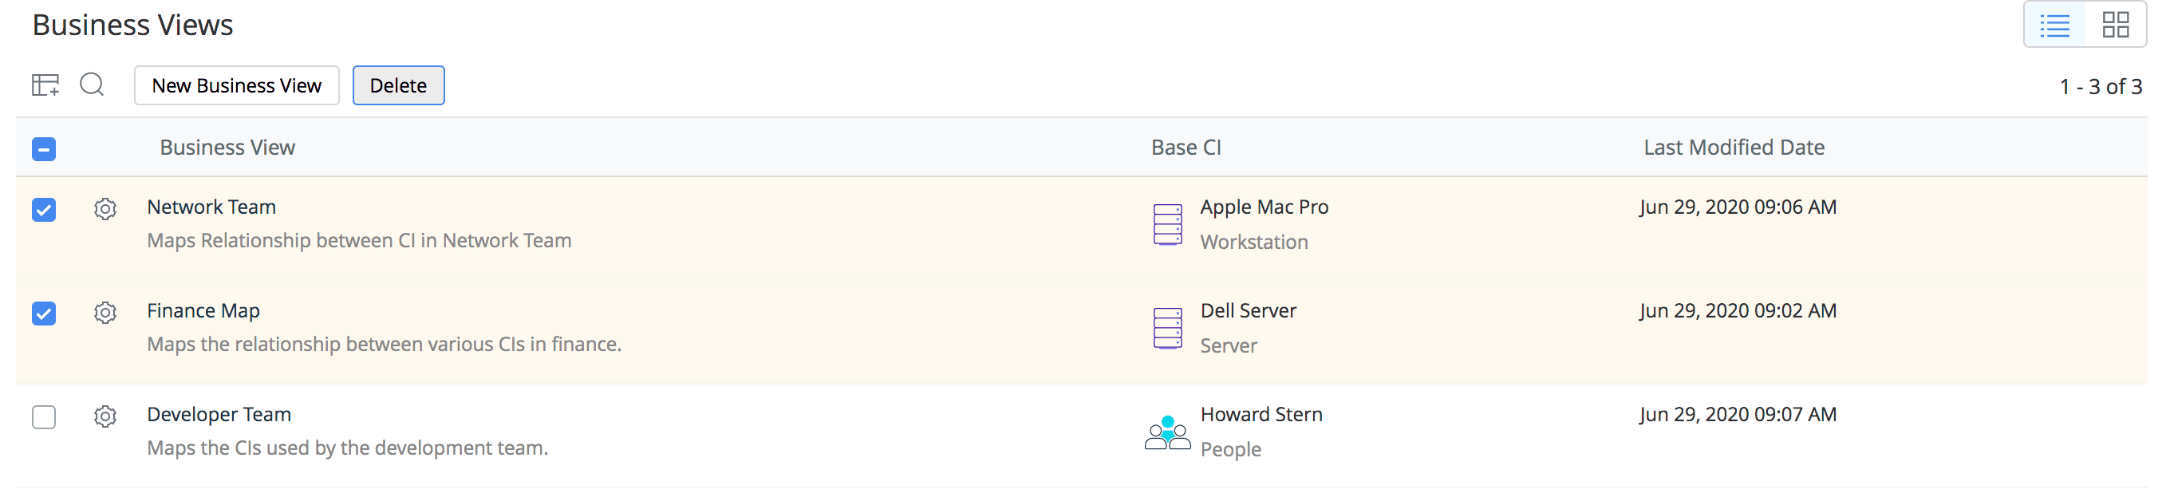Viewport: 2162px width, 501px height.
Task: Open gear settings for Developer Team
Action: click(105, 416)
